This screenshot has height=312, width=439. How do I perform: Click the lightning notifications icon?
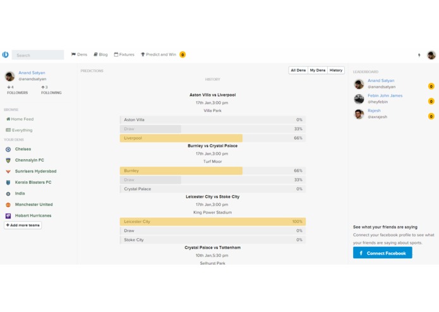pyautogui.click(x=419, y=55)
